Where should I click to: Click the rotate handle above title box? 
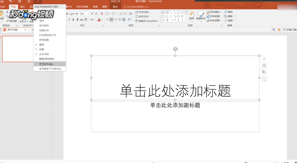(x=176, y=49)
